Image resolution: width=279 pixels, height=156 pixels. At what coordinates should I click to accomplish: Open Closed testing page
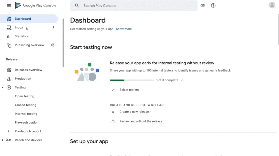[26, 105]
